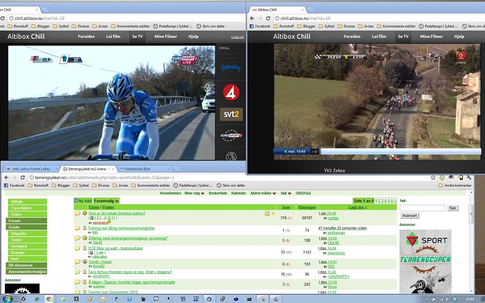Image resolution: width=485 pixels, height=303 pixels.
Task: Open thread 'Trening ved dårlig restitusjonsmuligheter'
Action: [121, 228]
